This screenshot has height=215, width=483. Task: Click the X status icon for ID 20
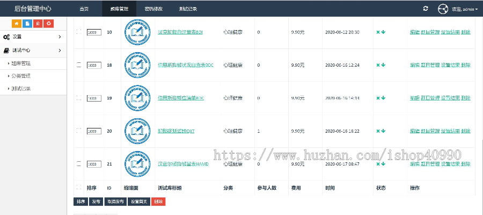tap(378, 131)
